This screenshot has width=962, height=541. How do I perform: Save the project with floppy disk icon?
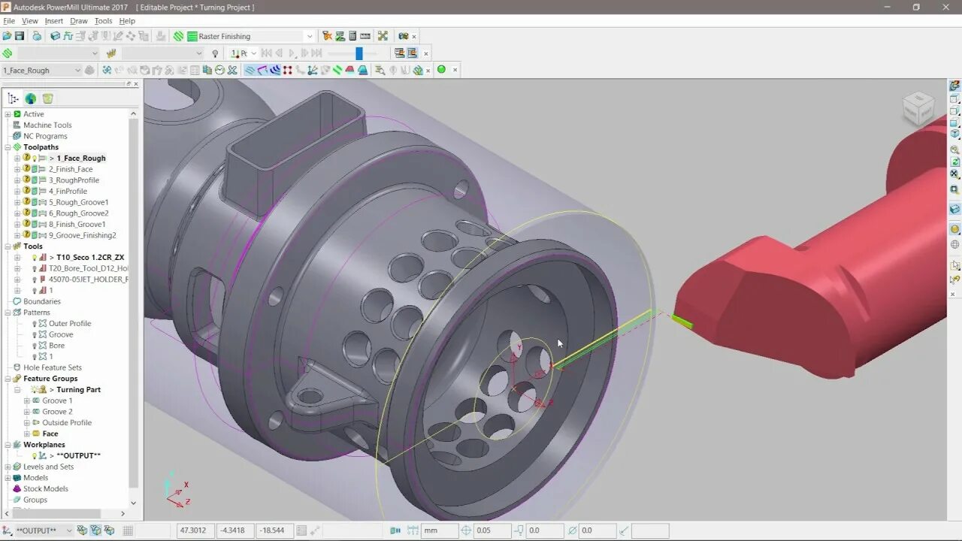(20, 36)
